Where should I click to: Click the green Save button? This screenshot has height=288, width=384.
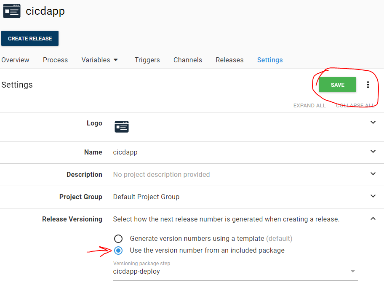point(337,85)
